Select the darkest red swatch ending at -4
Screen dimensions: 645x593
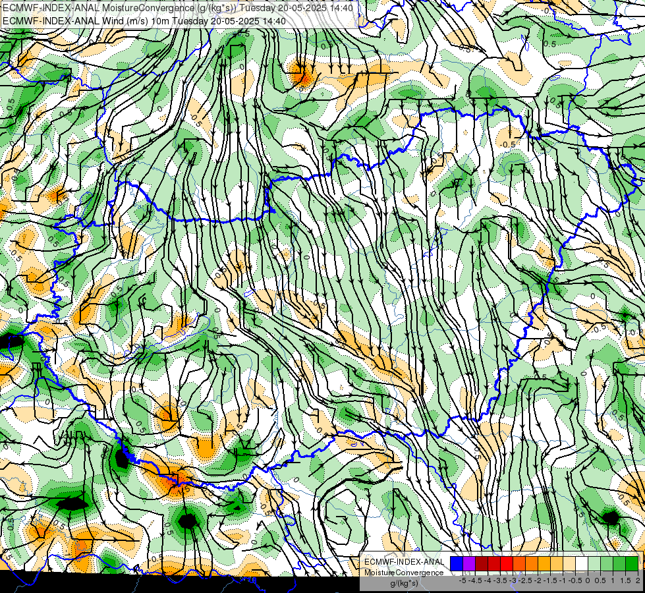[x=482, y=563]
